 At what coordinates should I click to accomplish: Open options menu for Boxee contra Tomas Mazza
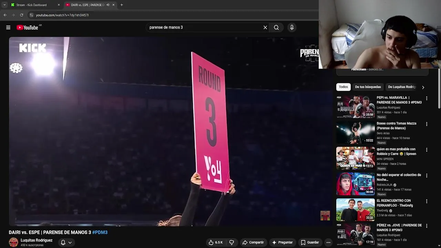click(x=427, y=124)
